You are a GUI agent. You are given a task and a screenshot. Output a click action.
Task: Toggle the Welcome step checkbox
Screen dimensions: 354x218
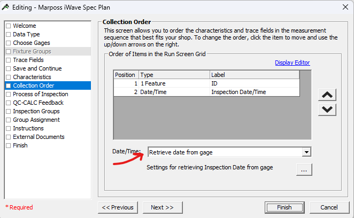(9, 26)
